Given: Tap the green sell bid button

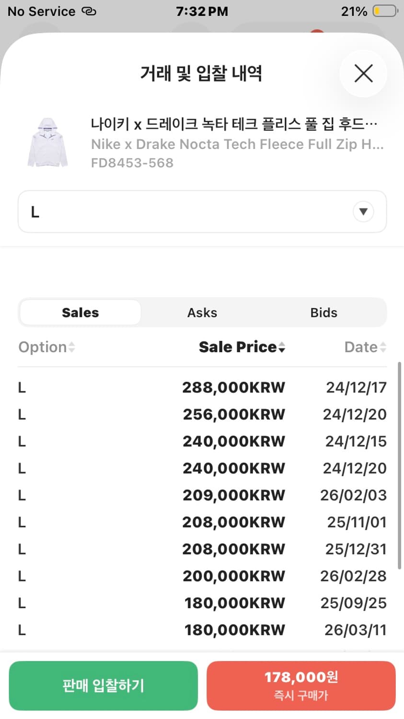Looking at the screenshot, I should pyautogui.click(x=103, y=685).
